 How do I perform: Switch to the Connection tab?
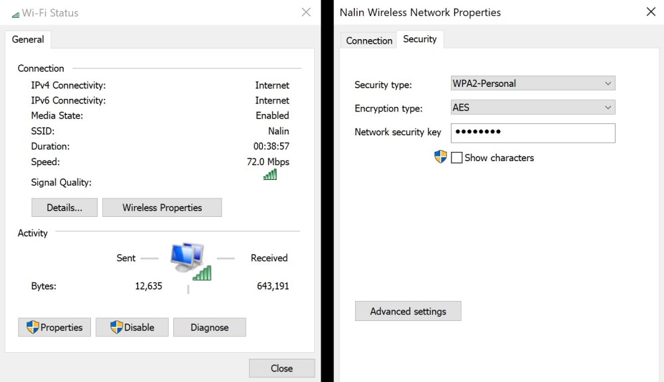pyautogui.click(x=369, y=40)
